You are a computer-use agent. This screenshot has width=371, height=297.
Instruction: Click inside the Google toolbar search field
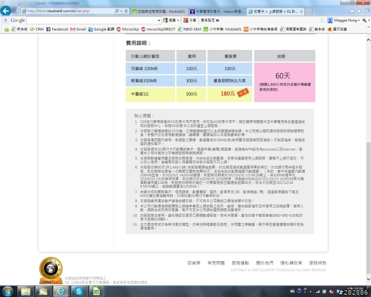[x=92, y=20]
